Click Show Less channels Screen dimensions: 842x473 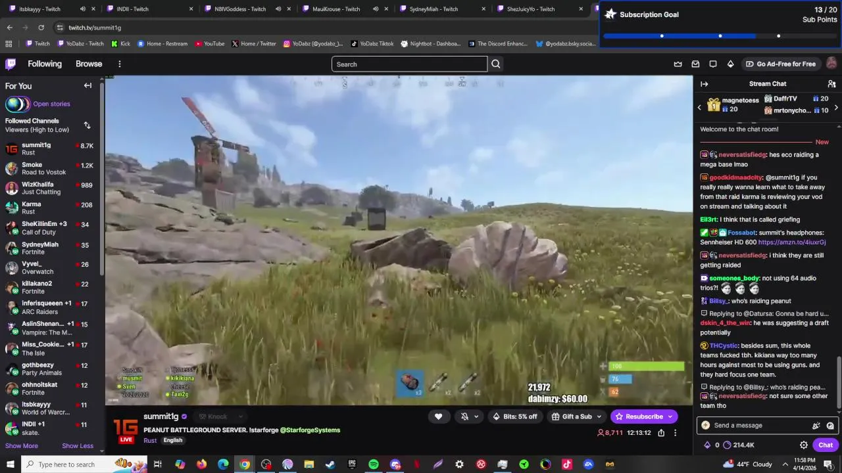[x=78, y=446]
